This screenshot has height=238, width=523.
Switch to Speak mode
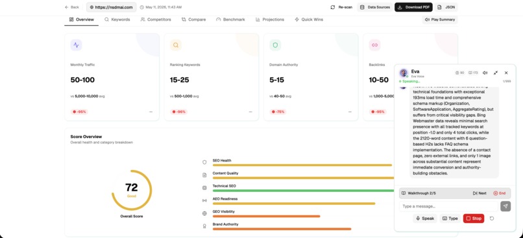tap(425, 219)
